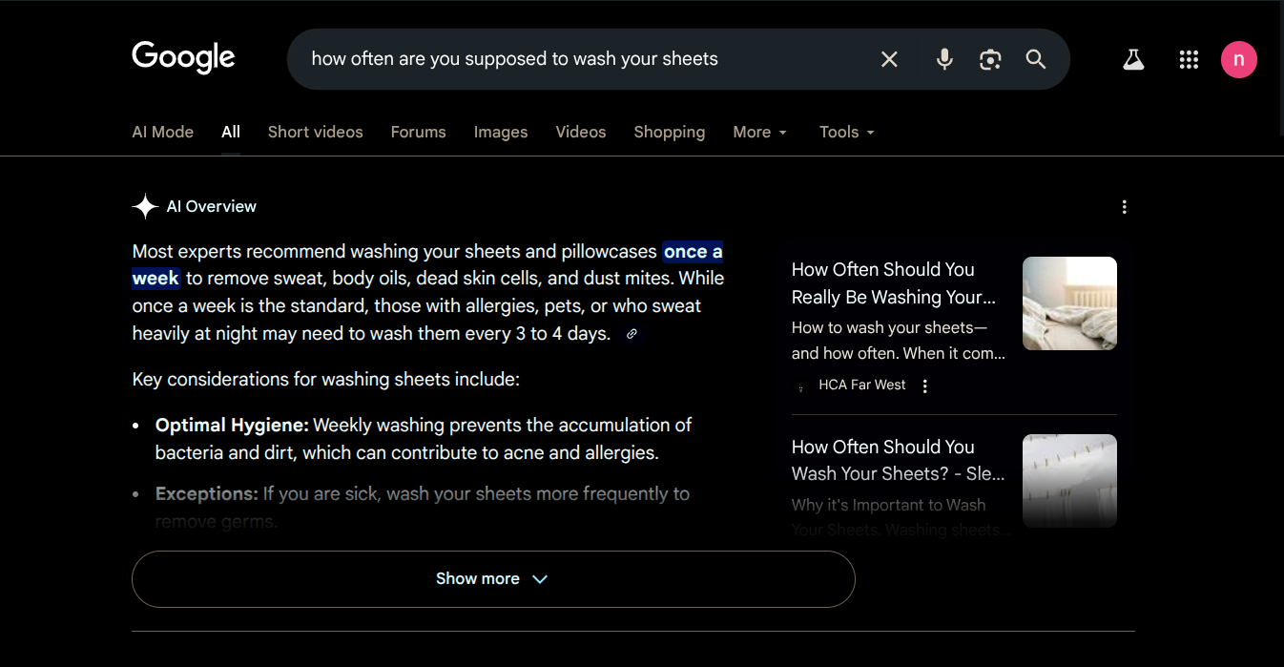Viewport: 1284px width, 667px height.
Task: Switch to the Short videos tab
Action: pos(315,133)
